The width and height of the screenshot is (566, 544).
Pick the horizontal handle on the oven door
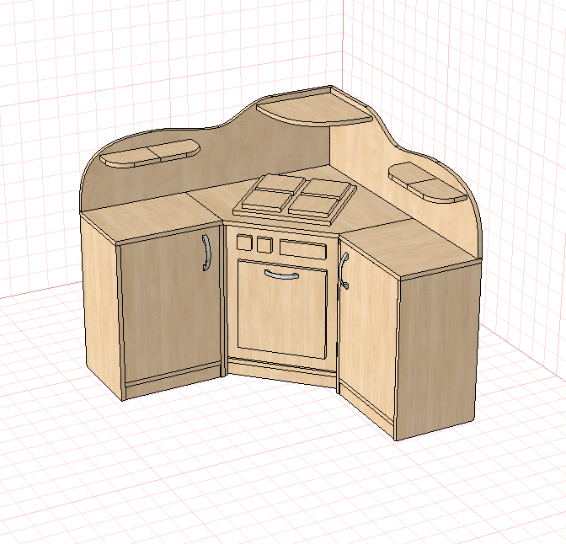coord(281,275)
